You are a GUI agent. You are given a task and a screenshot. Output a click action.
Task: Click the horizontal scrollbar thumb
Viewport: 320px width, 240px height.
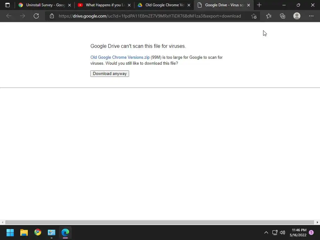click(160, 222)
